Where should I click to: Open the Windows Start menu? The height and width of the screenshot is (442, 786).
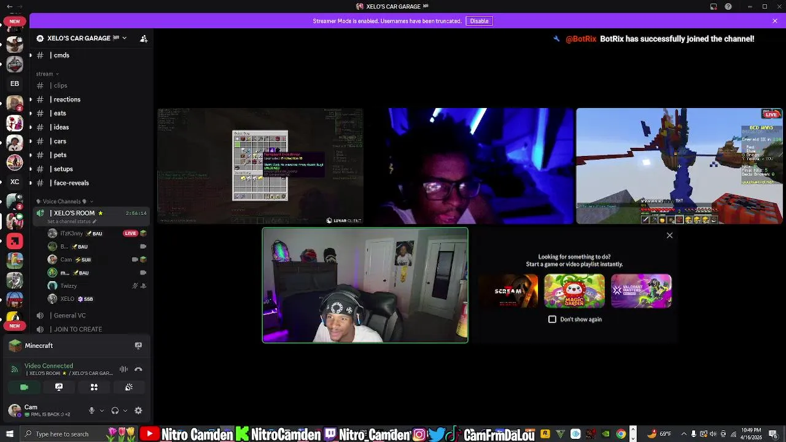coord(9,434)
